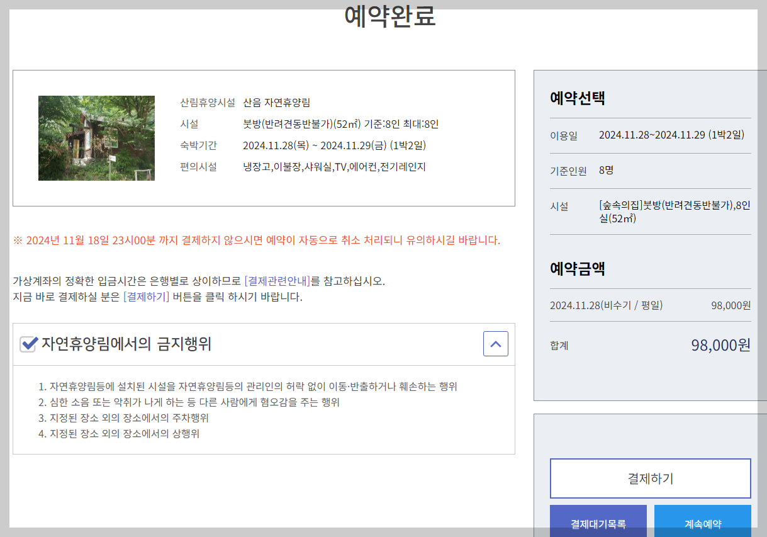Click the 2024.11.28(비수기 / 평일) price row
This screenshot has width=767, height=537.
(x=651, y=305)
